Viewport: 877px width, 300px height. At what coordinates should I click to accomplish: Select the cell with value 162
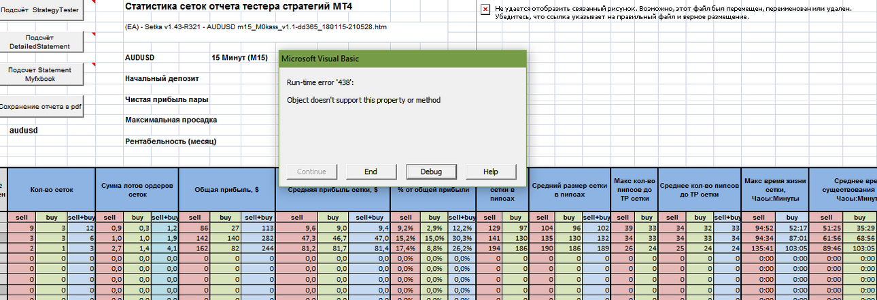(x=194, y=248)
